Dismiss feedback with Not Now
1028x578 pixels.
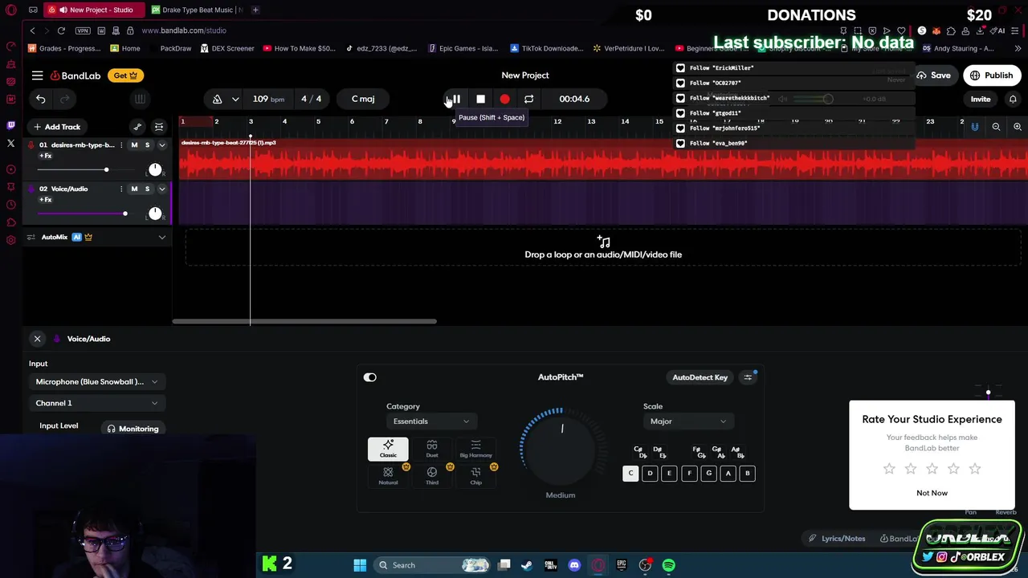932,493
